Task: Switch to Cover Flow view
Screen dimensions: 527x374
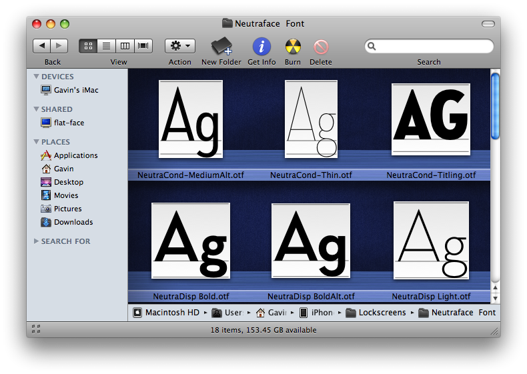Action: [143, 46]
